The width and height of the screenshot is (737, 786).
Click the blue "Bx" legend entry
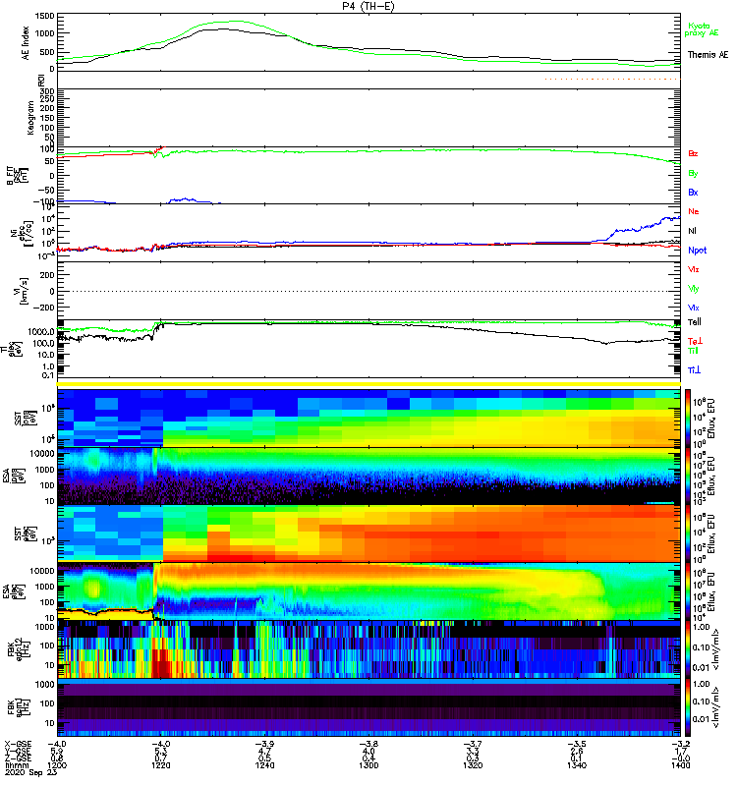[x=693, y=193]
